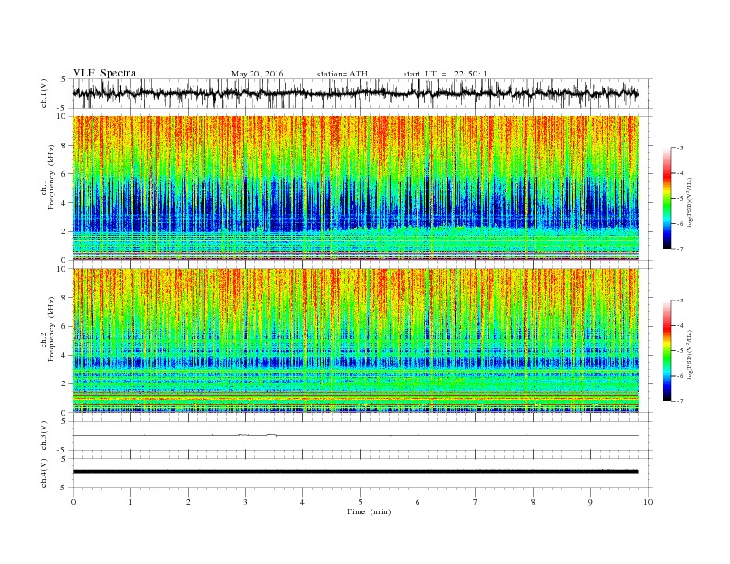Click the "Time (min)" axis title
Screen dimensions: 730x564
coord(369,511)
